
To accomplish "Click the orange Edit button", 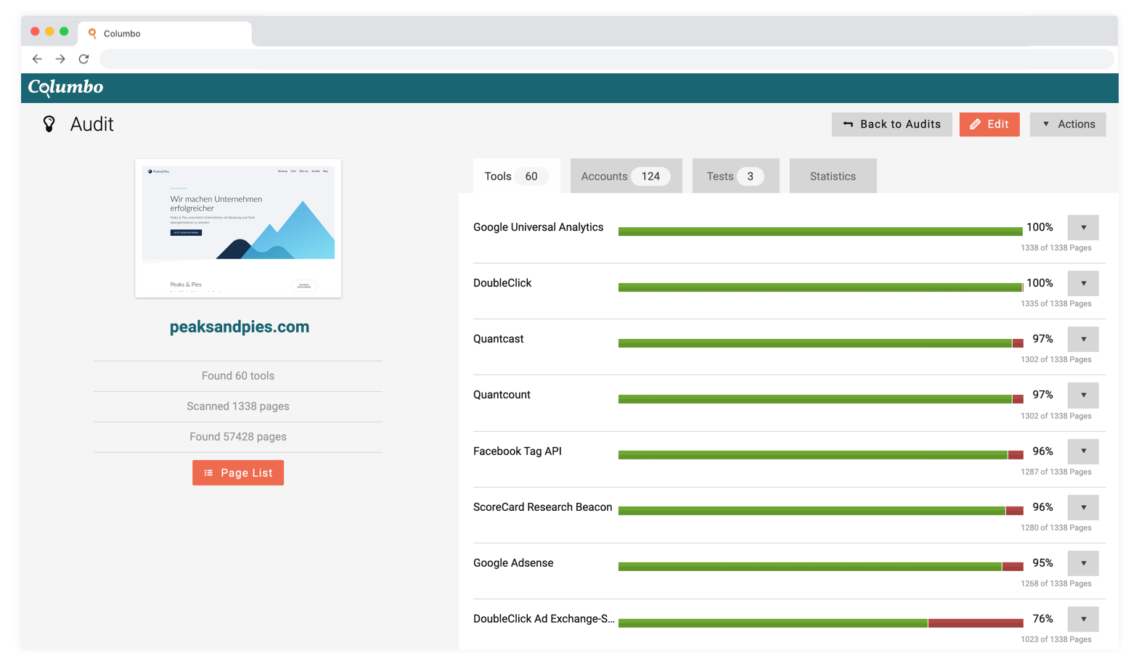I will pos(989,124).
